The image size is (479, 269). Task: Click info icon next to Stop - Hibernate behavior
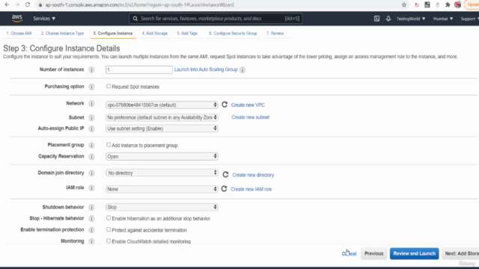click(x=91, y=218)
